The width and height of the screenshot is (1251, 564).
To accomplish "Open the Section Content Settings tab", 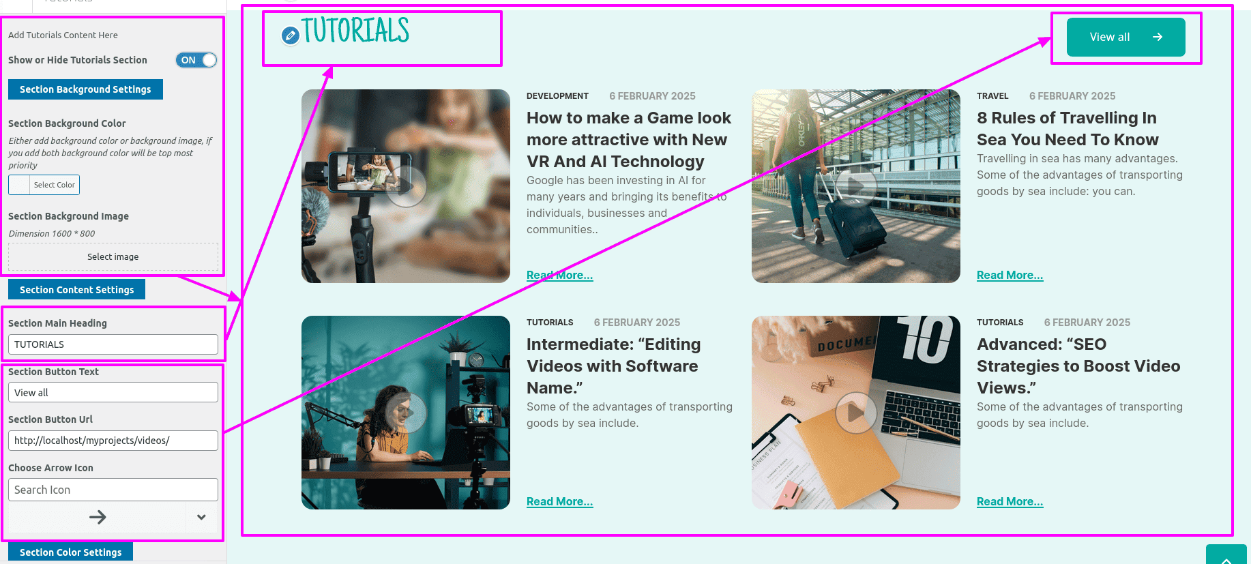I will click(x=76, y=289).
